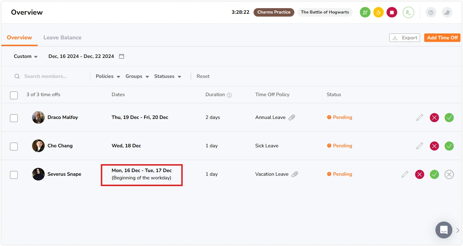Click the Dates column header

click(x=118, y=94)
